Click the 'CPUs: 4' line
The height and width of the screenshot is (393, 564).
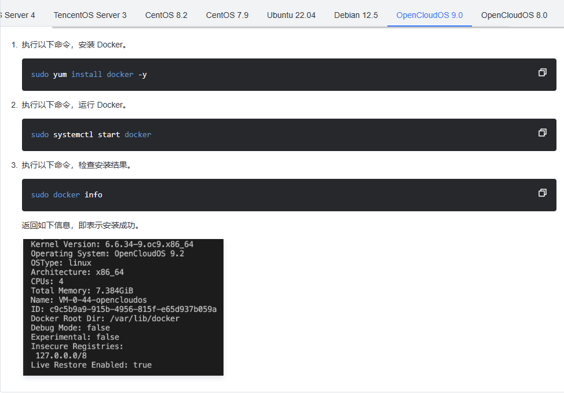[47, 281]
